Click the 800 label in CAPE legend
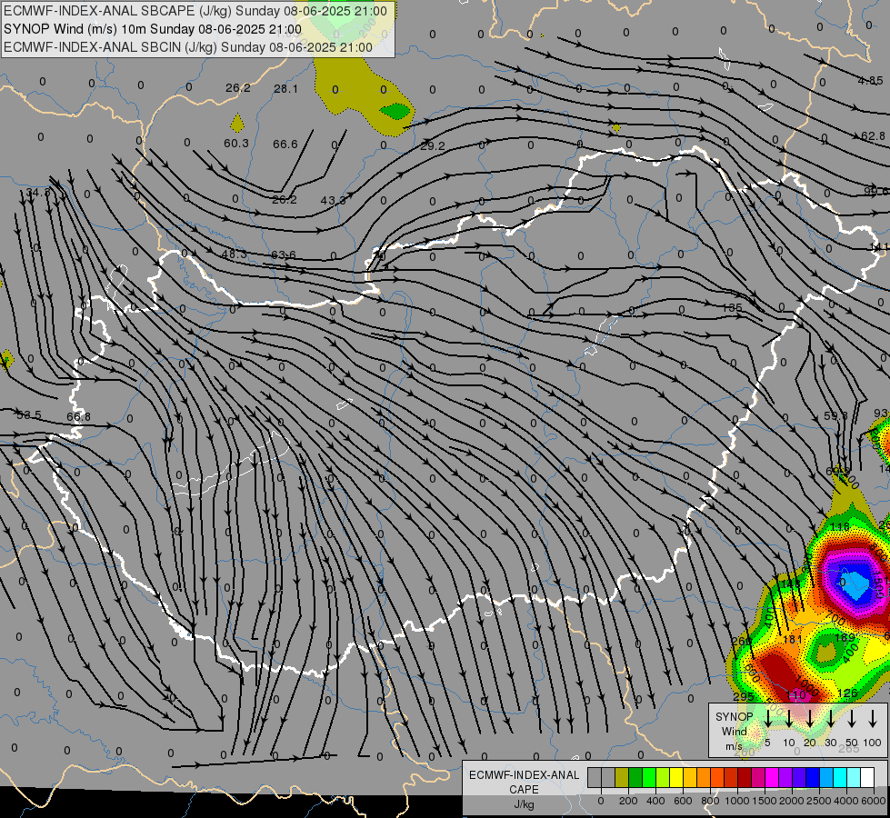This screenshot has width=890, height=818. click(710, 801)
